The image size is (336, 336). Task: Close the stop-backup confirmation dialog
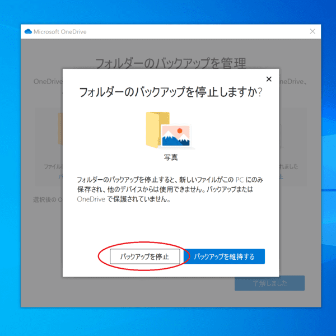pyautogui.click(x=269, y=79)
